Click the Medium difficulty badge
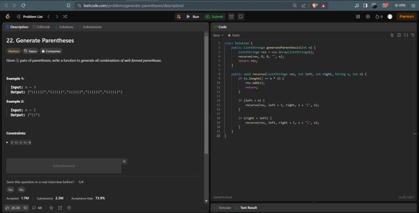 14,51
